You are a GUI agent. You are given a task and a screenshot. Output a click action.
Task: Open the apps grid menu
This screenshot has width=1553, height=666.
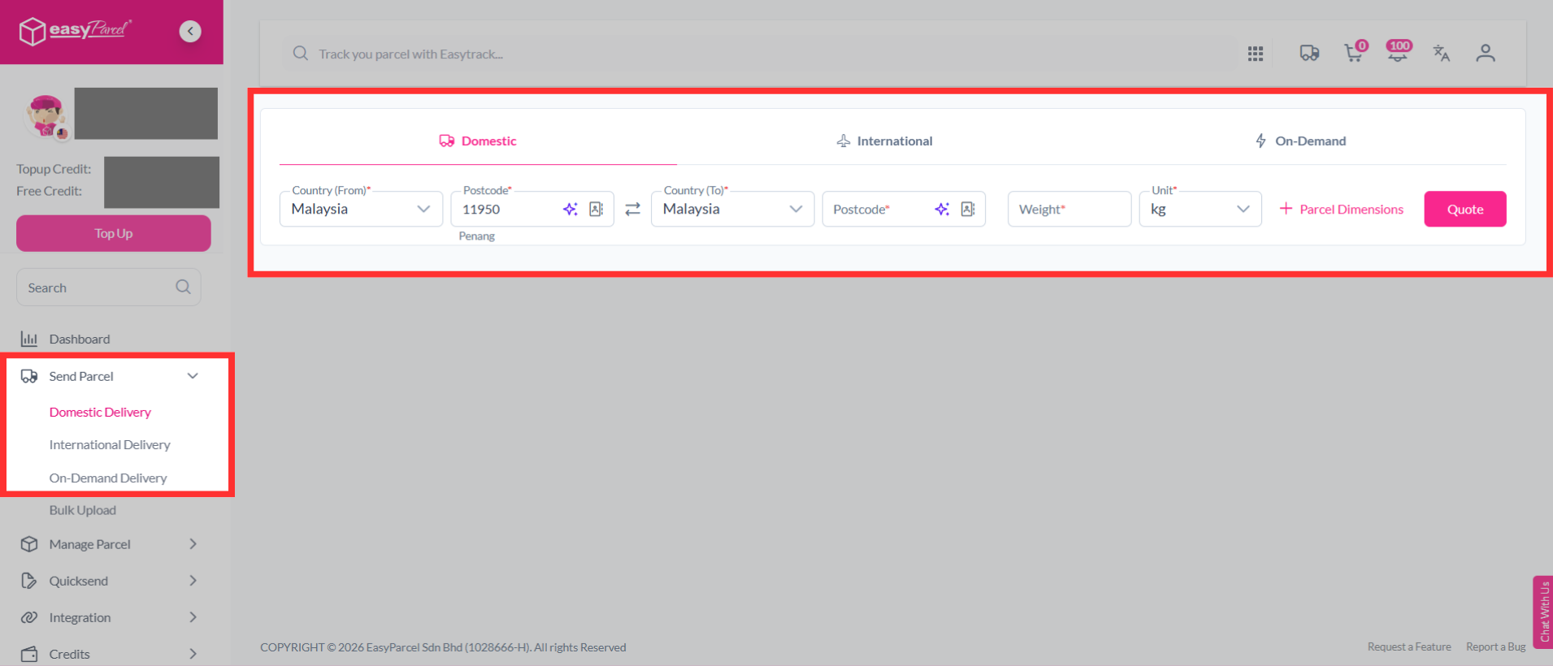[1256, 54]
